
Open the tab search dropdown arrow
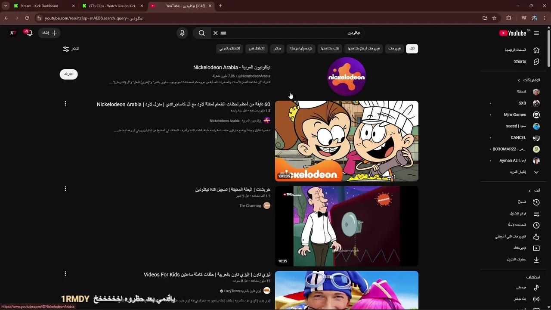pyautogui.click(x=5, y=6)
